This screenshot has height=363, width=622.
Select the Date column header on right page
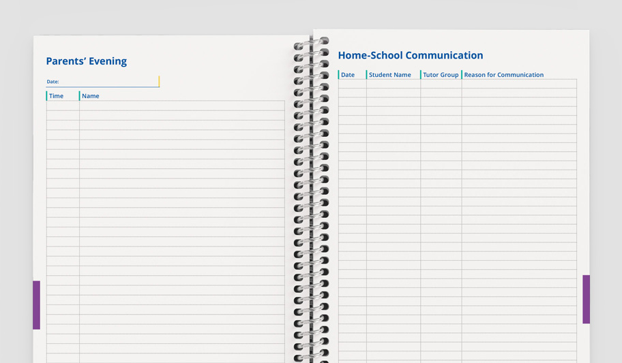[x=348, y=74]
